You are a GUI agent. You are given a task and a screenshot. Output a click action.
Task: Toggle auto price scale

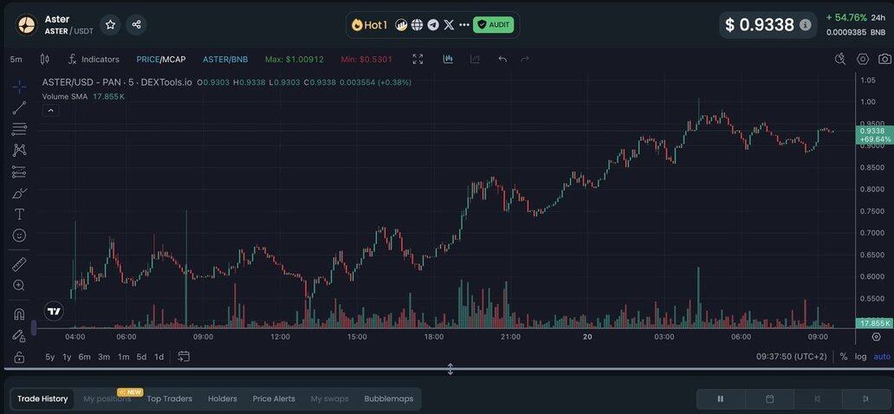tap(882, 357)
